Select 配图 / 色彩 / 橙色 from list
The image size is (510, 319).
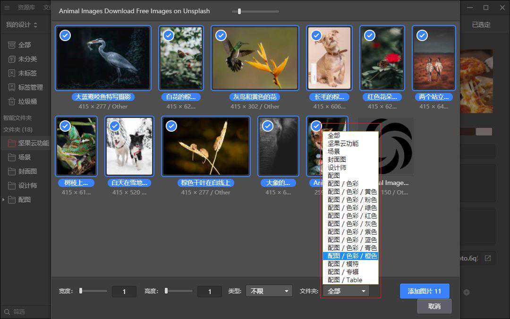click(x=352, y=256)
